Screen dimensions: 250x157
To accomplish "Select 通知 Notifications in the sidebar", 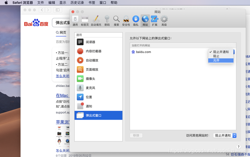I will pyautogui.click(x=98, y=106).
